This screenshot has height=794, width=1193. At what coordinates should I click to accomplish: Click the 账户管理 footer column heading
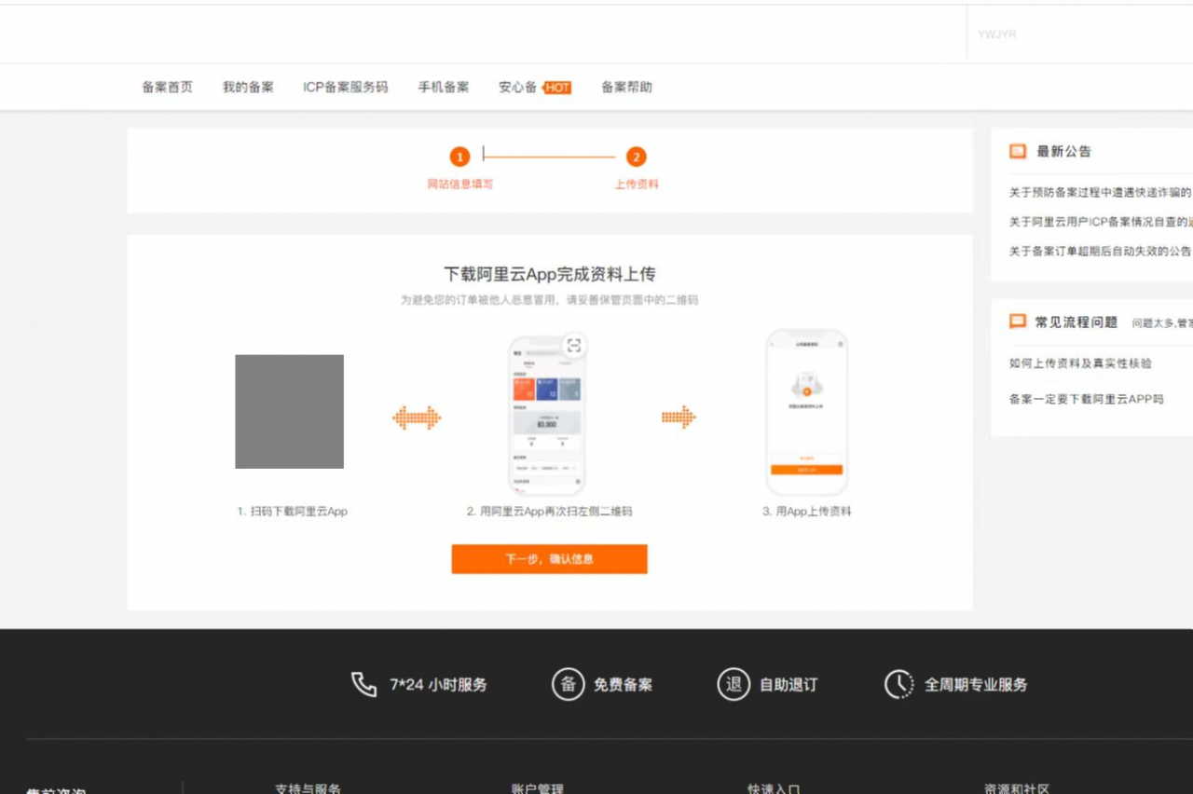tap(538, 788)
